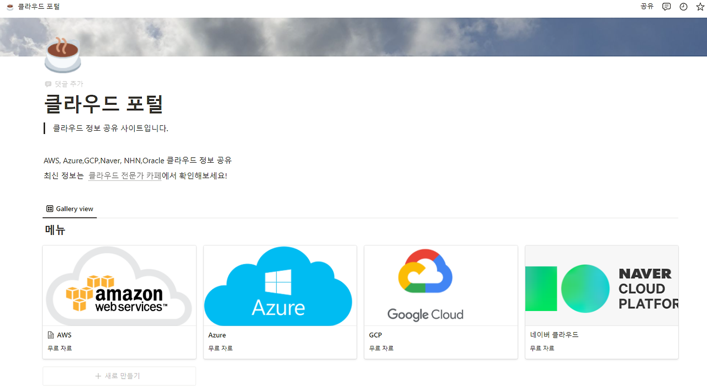
Task: Open the Naver Cloud Platform card image
Action: pyautogui.click(x=602, y=286)
